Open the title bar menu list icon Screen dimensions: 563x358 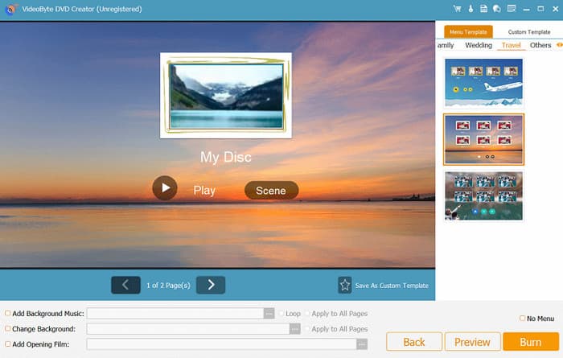pos(512,8)
